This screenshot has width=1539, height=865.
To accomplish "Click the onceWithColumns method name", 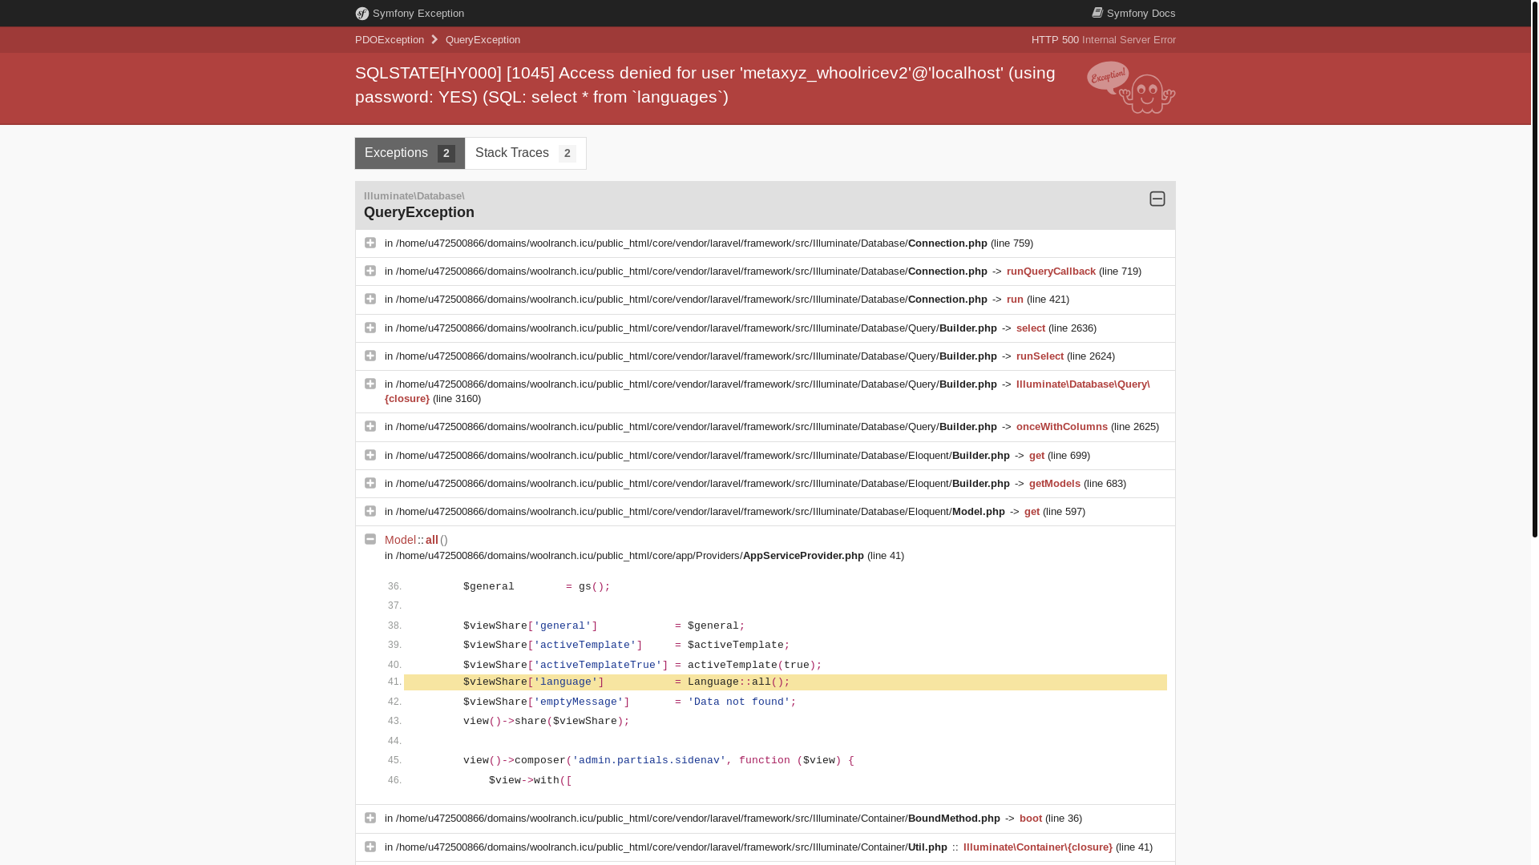I will [1062, 426].
